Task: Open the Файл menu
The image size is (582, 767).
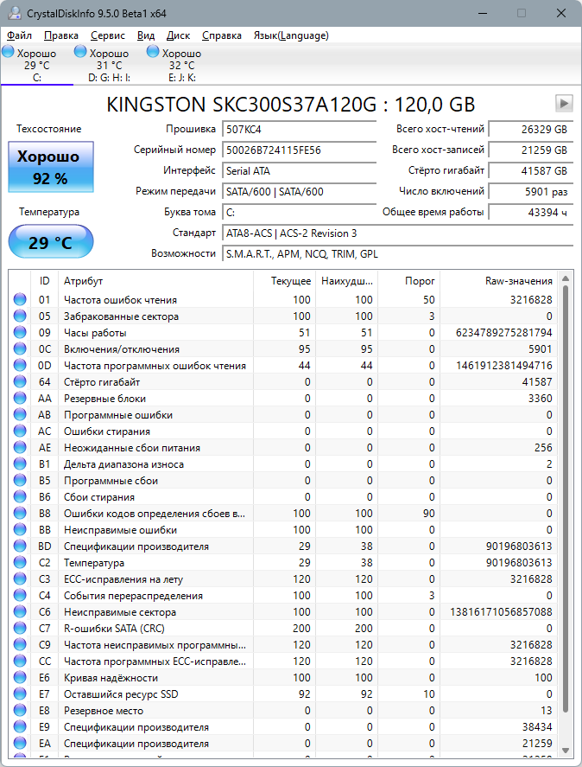Action: point(19,35)
